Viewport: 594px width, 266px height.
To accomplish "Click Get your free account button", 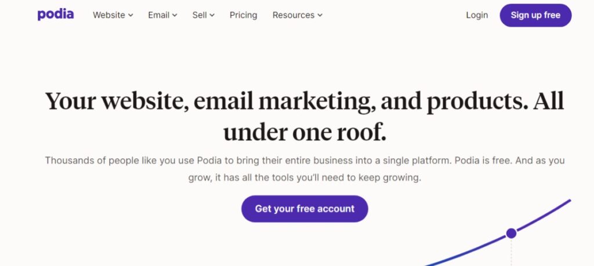I will [305, 209].
